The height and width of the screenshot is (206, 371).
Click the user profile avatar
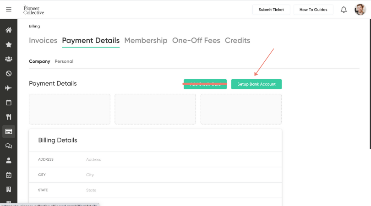click(360, 10)
